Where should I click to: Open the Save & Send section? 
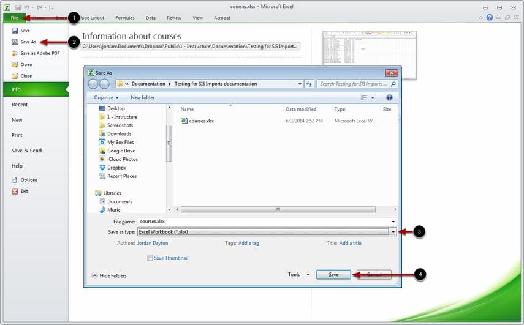pyautogui.click(x=26, y=151)
